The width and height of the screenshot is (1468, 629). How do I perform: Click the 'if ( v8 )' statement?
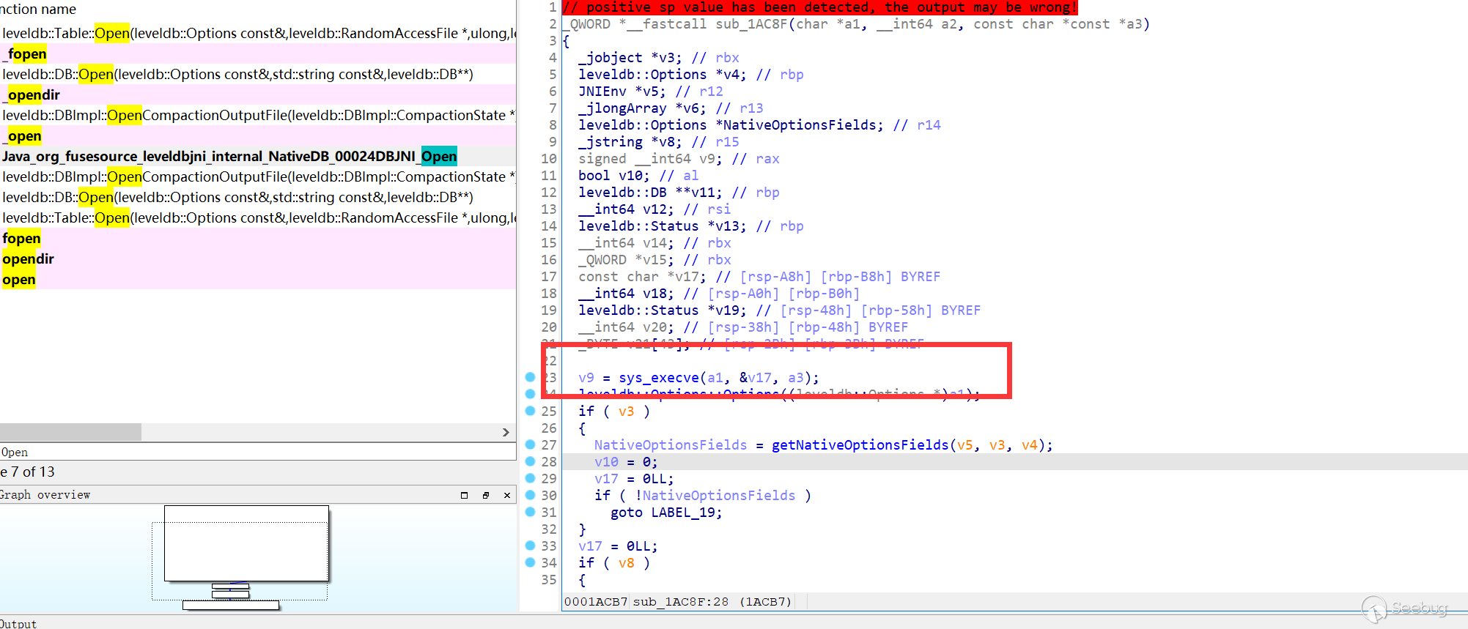pyautogui.click(x=614, y=563)
